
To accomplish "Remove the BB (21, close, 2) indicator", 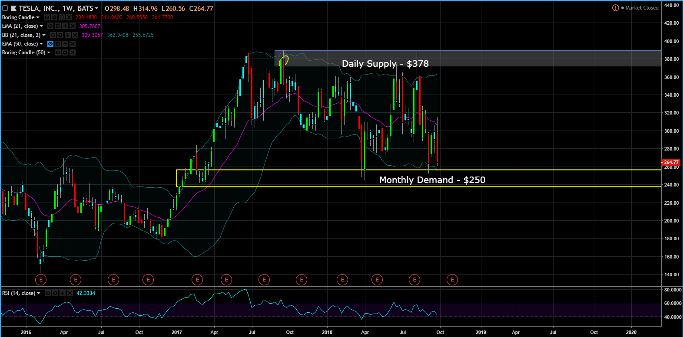I will (75, 35).
